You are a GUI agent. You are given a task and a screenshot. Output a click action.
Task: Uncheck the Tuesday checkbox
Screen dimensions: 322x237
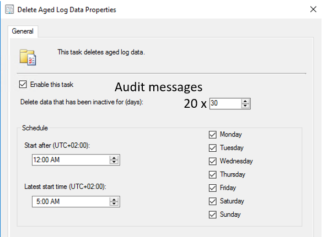tap(212, 148)
